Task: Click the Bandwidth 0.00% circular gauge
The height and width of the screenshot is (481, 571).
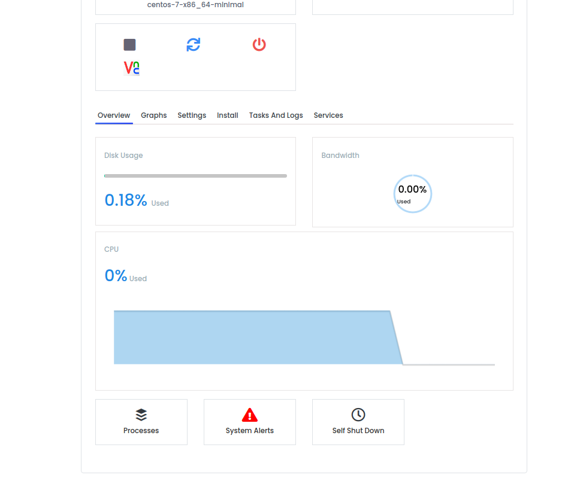Action: tap(413, 194)
